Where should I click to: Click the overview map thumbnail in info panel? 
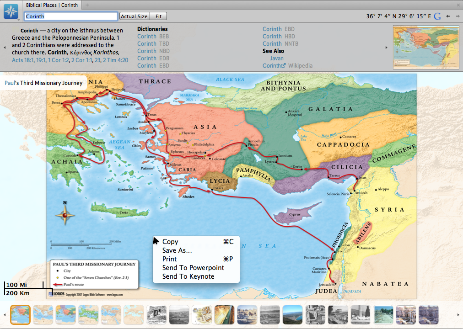coord(426,47)
